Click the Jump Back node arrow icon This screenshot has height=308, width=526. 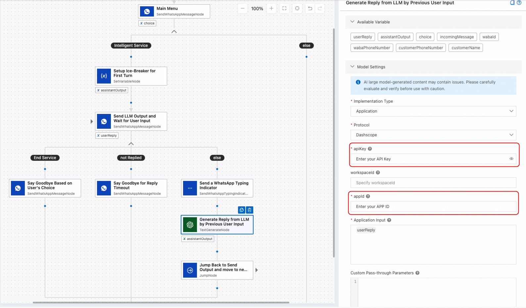pyautogui.click(x=190, y=270)
